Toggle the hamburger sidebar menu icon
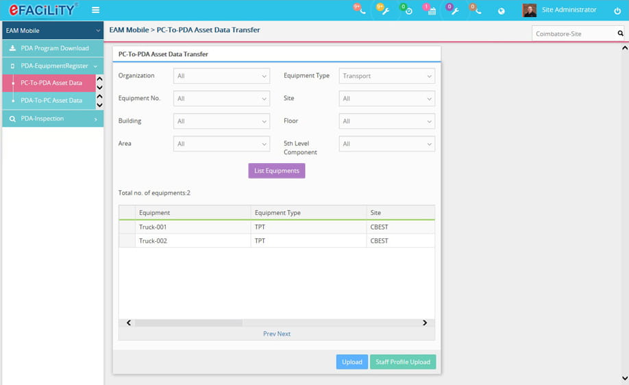 pyautogui.click(x=95, y=10)
